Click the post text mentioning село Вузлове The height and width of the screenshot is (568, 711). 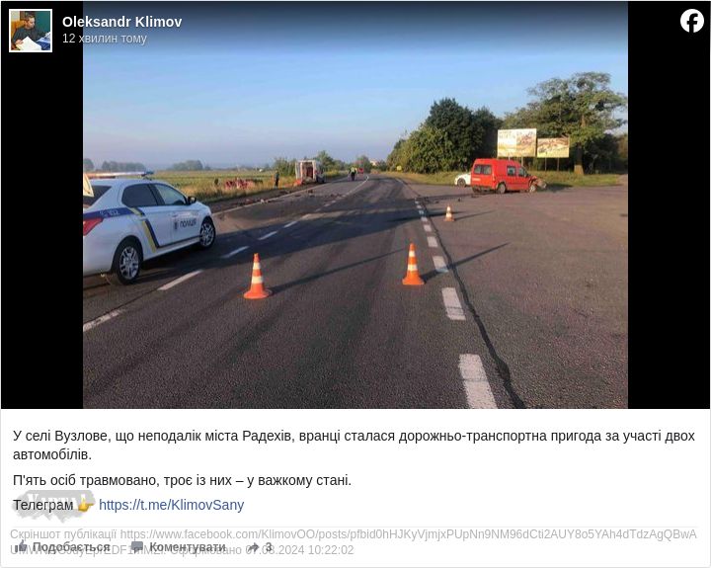point(354,445)
